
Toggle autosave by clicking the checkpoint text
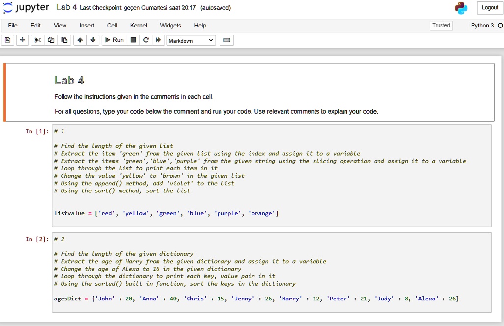[126, 8]
